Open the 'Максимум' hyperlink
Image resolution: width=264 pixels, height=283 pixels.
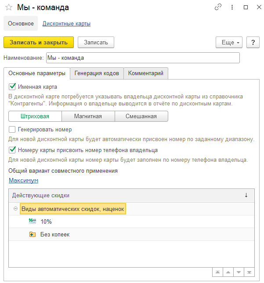pyautogui.click(x=23, y=181)
